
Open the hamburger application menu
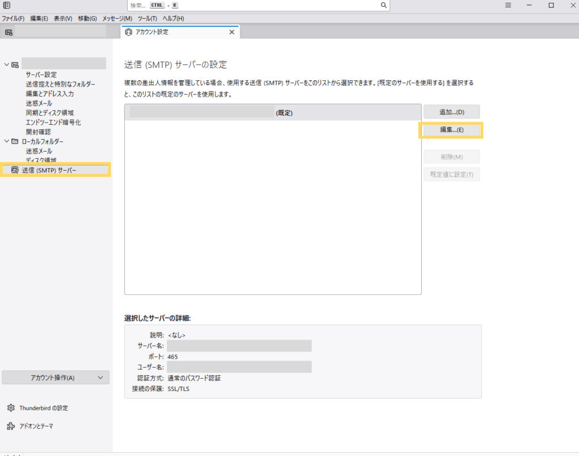coord(508,5)
